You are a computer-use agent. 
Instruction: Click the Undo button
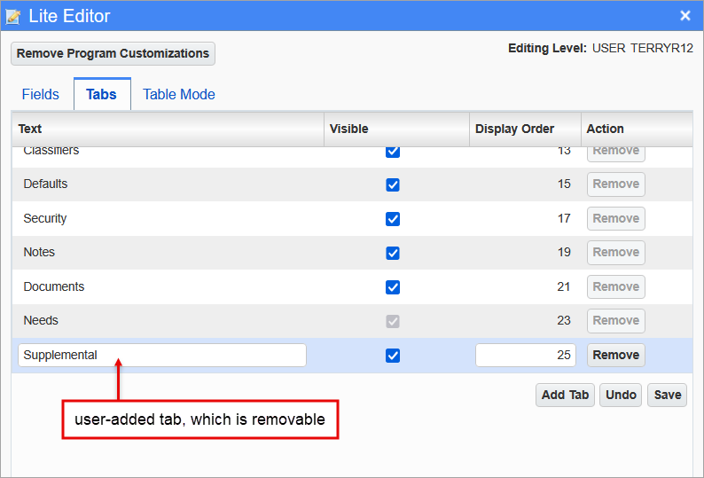[621, 395]
